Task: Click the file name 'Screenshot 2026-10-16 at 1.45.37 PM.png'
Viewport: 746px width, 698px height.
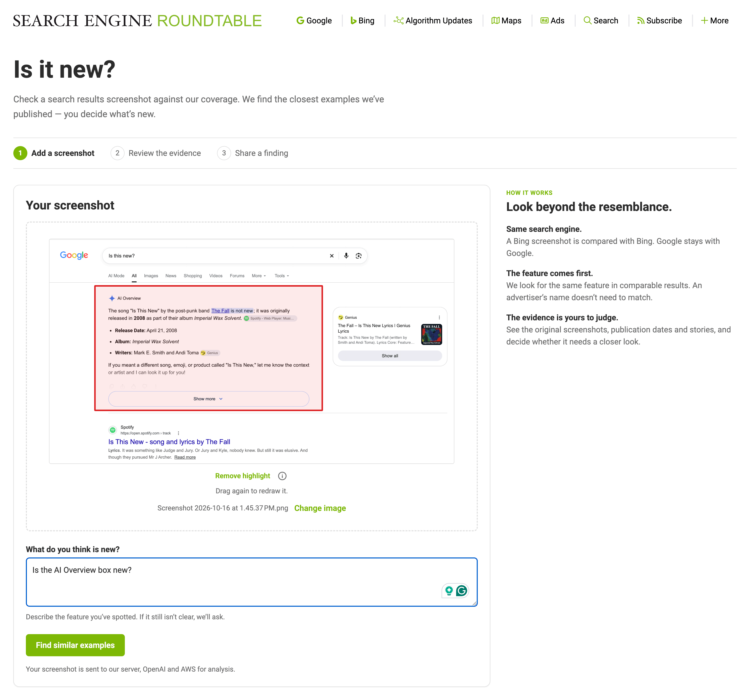Action: click(223, 508)
